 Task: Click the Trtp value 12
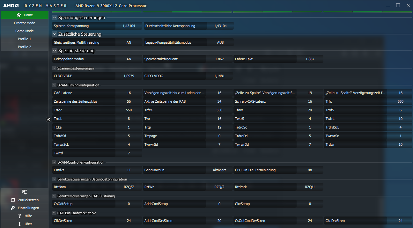tap(219, 127)
